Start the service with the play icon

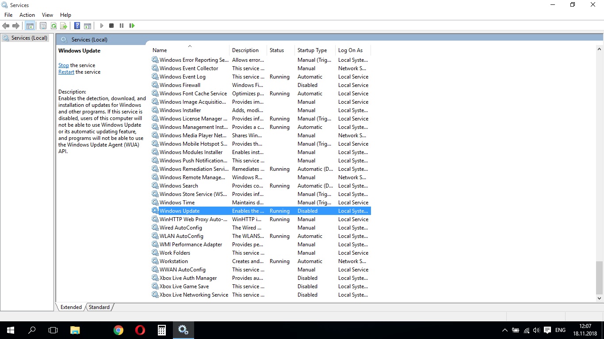(101, 26)
